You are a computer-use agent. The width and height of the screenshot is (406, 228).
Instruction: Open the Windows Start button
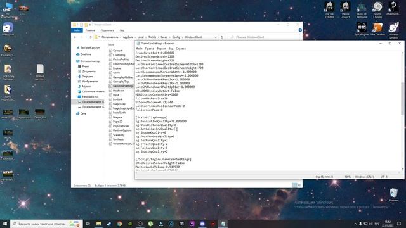coord(5,224)
